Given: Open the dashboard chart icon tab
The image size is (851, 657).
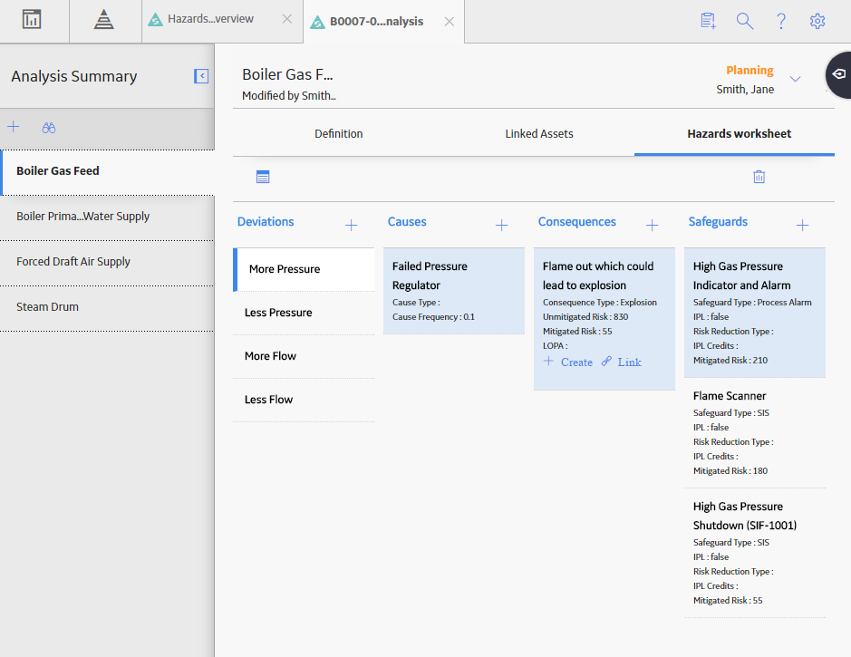Looking at the screenshot, I should 32,20.
